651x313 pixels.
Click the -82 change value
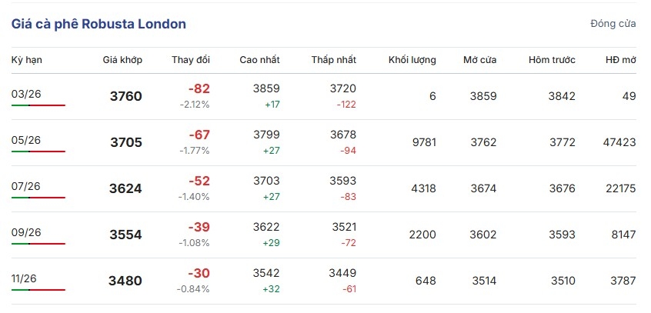pyautogui.click(x=199, y=89)
